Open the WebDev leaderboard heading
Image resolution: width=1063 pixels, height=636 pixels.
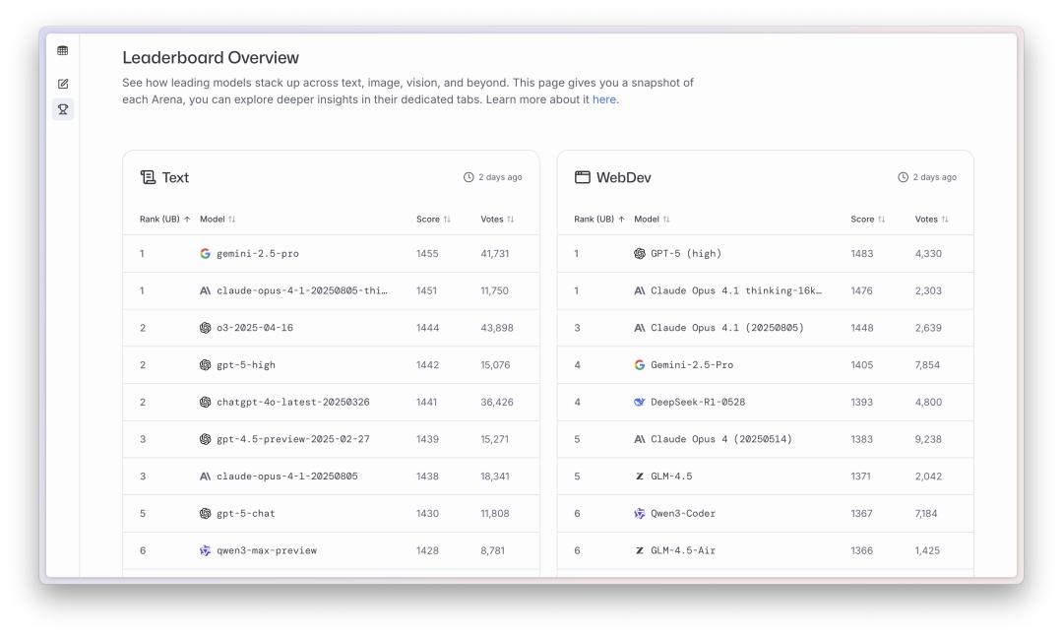click(x=624, y=177)
